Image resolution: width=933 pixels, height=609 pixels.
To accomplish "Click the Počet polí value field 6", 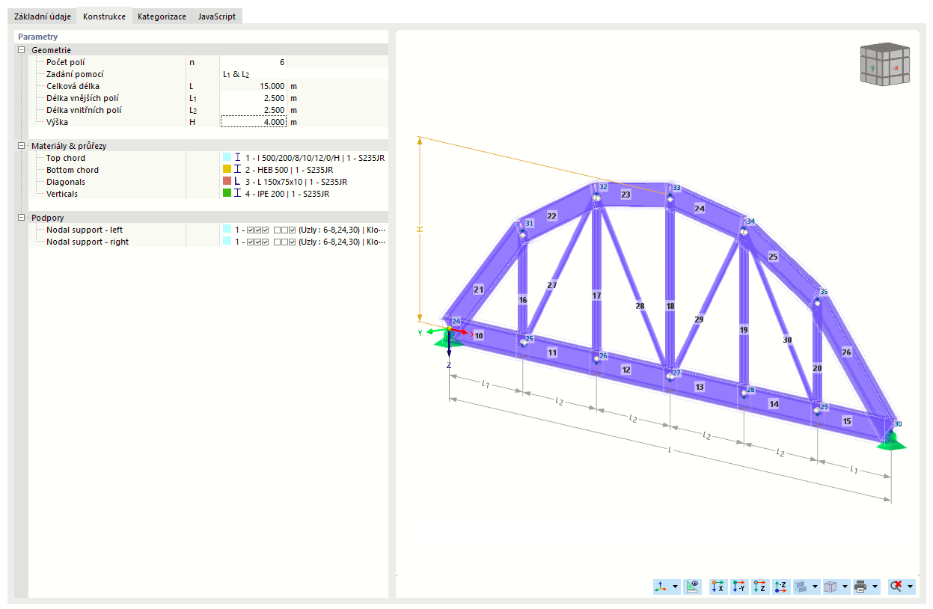I will coord(253,62).
